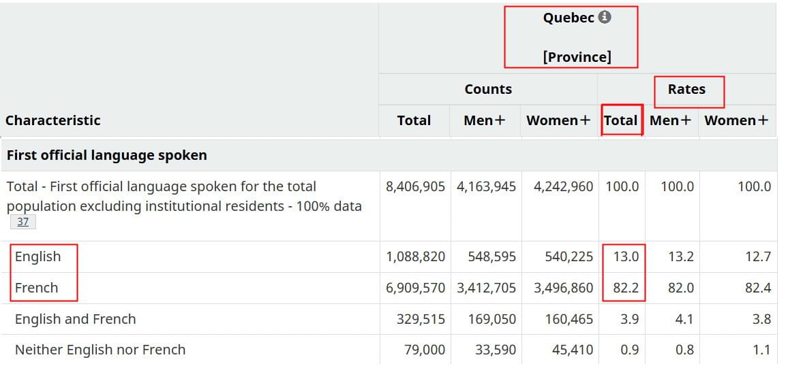Click the 82.2 French total rate cell
This screenshot has height=368, width=788.
pyautogui.click(x=626, y=288)
